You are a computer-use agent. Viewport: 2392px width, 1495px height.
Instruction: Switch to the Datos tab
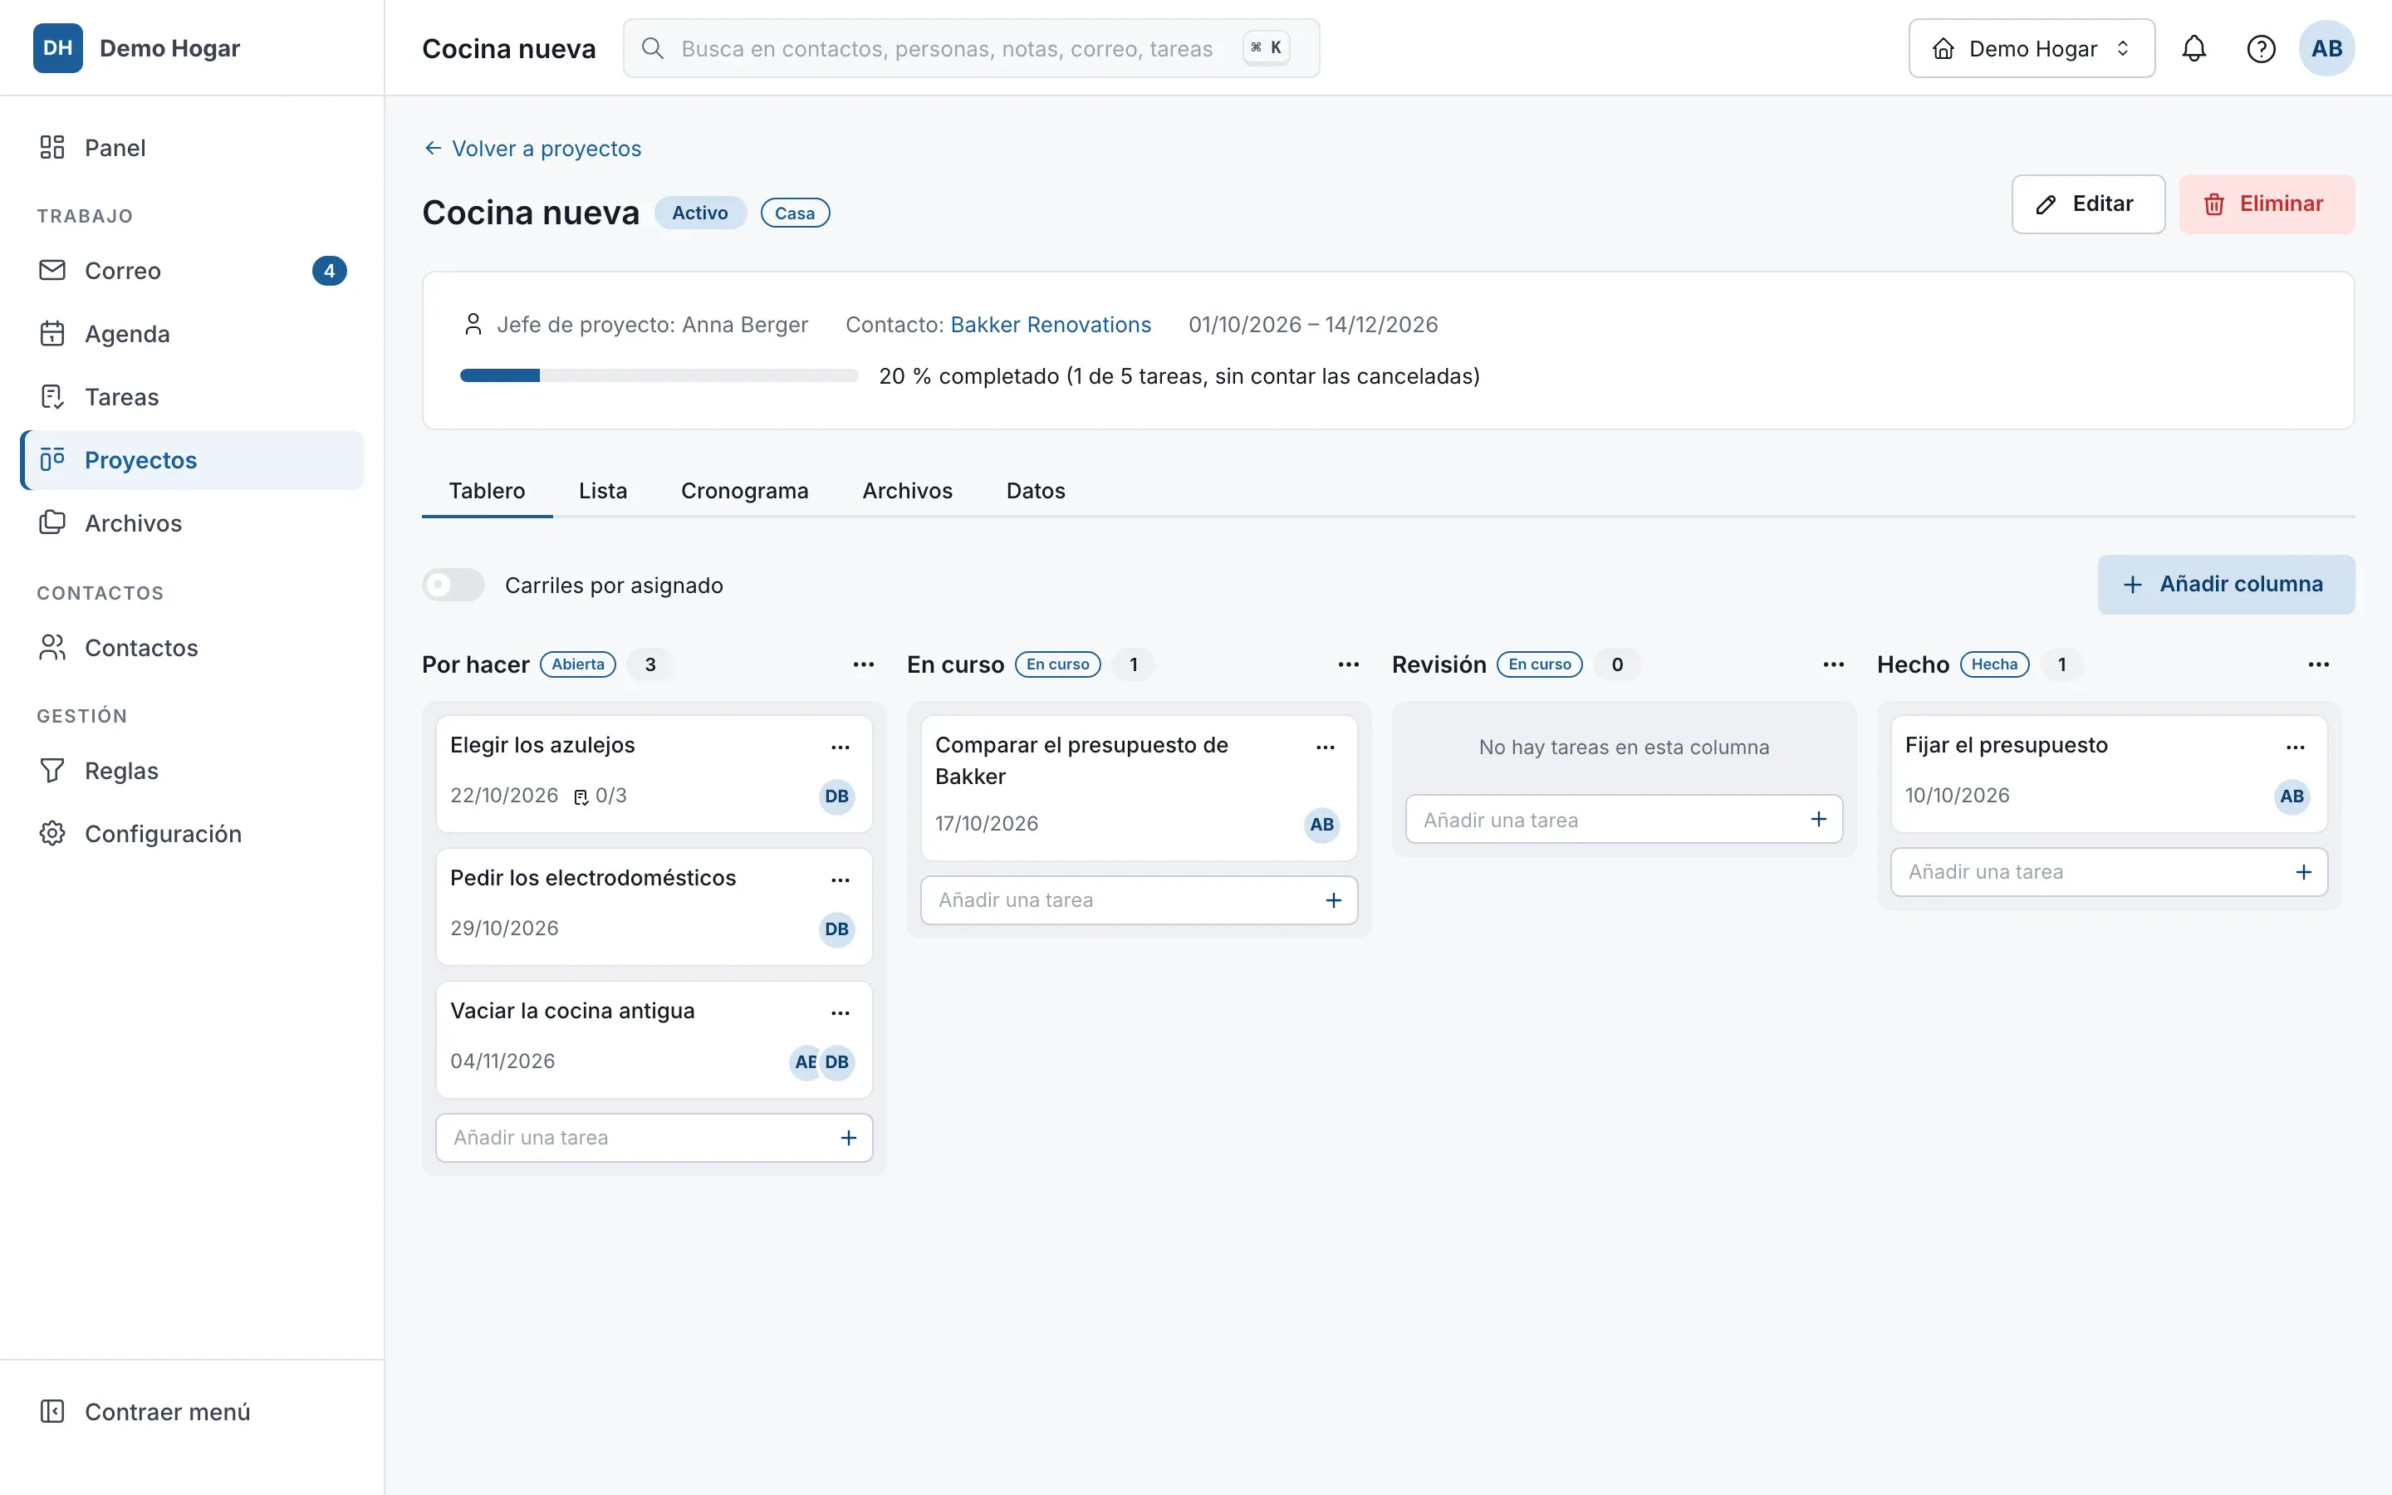coord(1035,490)
